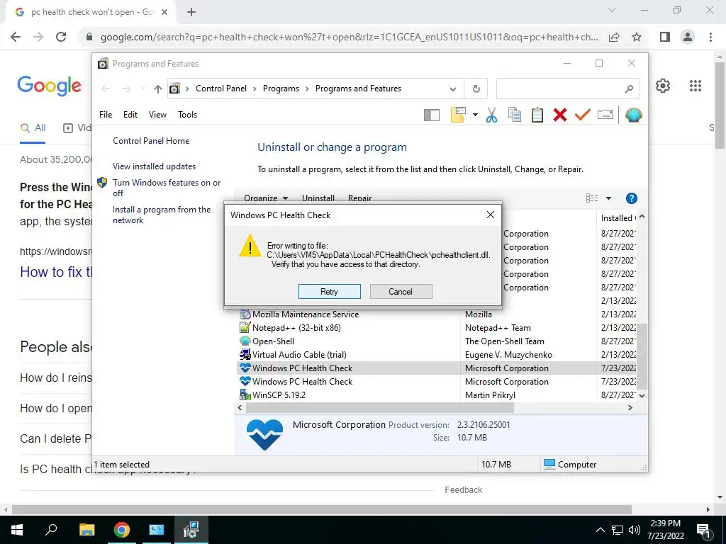This screenshot has width=726, height=544.
Task: Open the Windows Start button
Action: tap(17, 530)
